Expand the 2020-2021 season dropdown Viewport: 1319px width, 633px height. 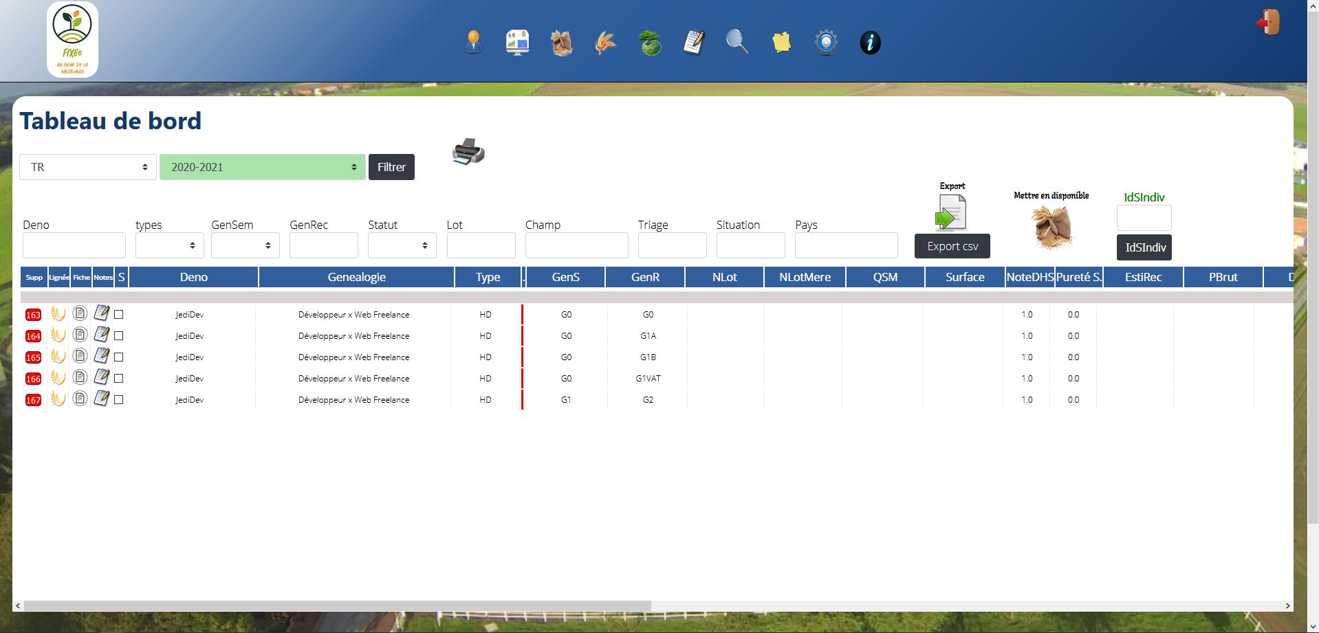click(262, 167)
